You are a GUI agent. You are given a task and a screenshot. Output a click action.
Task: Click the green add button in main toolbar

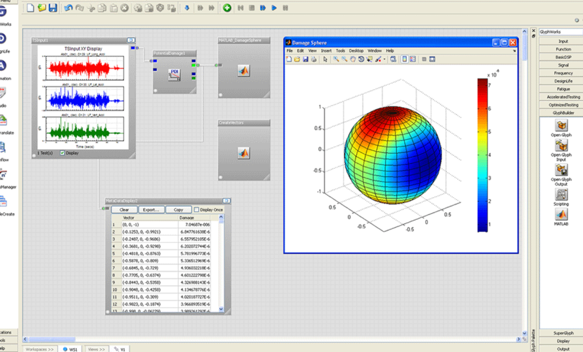pyautogui.click(x=227, y=7)
